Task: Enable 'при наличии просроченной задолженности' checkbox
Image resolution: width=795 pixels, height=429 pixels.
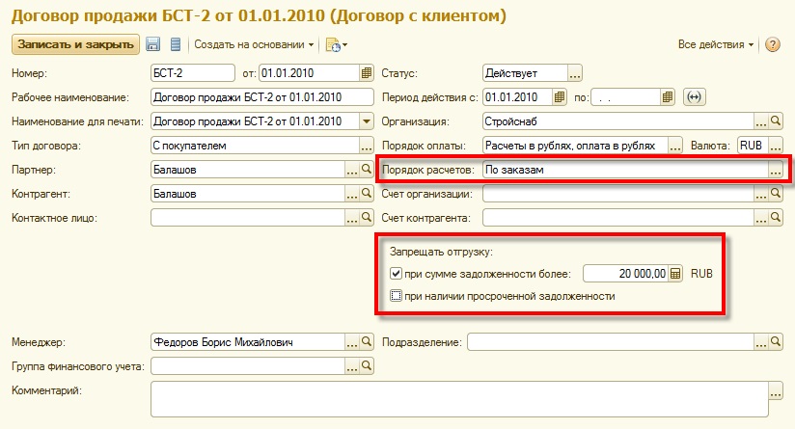Action: (x=396, y=296)
